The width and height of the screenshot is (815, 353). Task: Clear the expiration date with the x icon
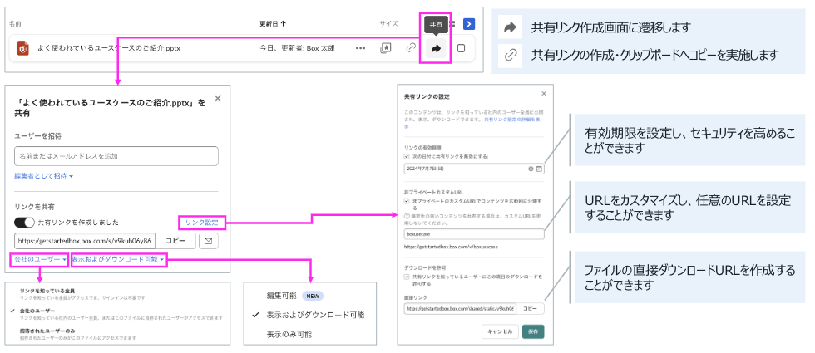point(531,169)
